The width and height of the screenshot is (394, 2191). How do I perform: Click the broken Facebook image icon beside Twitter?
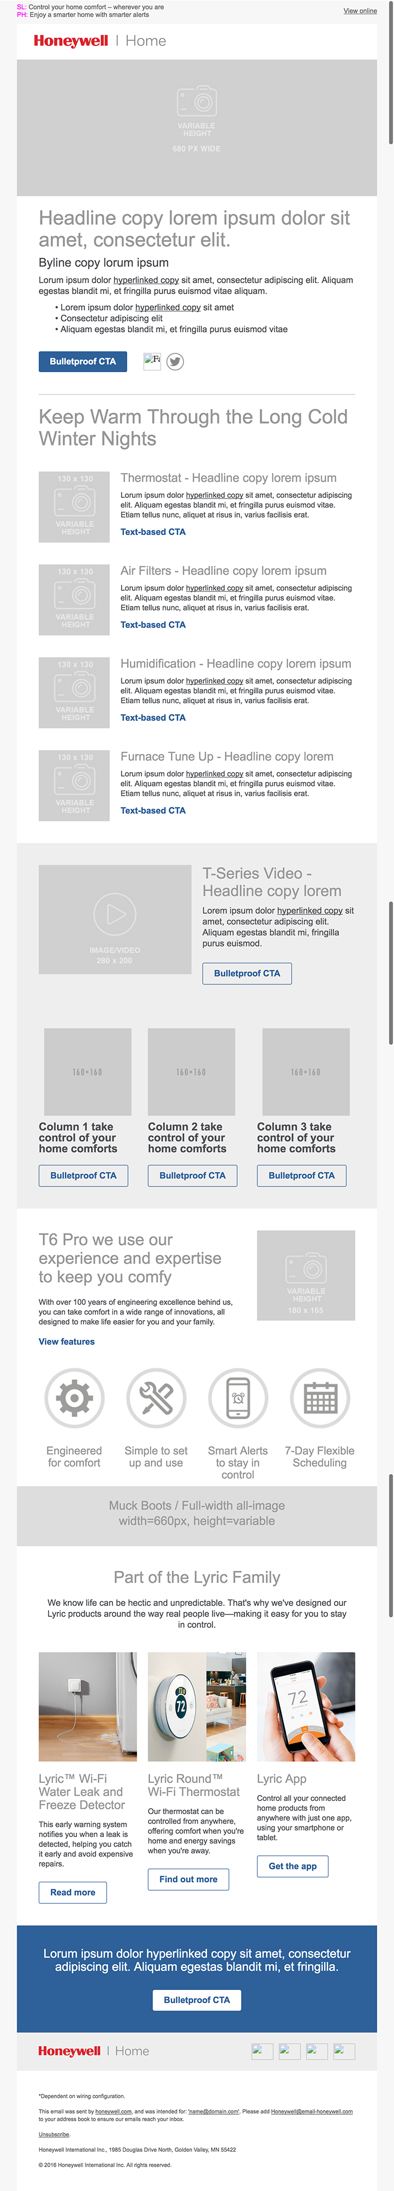[x=152, y=361]
